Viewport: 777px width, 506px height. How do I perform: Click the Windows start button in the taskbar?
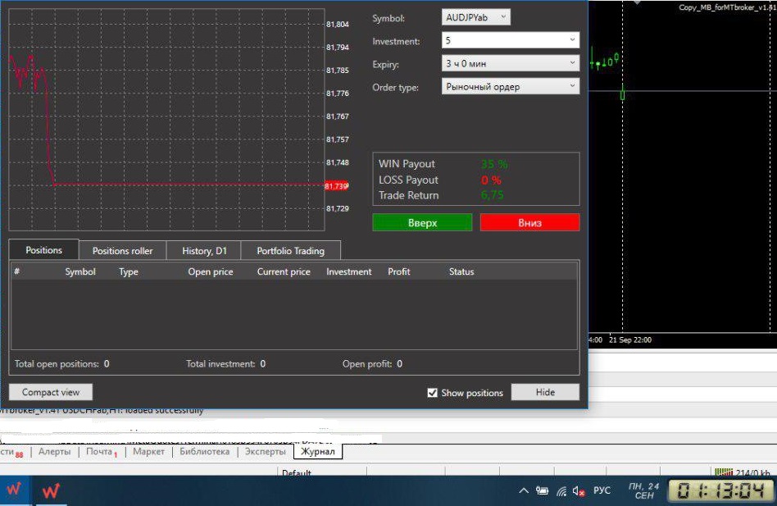tap(14, 490)
